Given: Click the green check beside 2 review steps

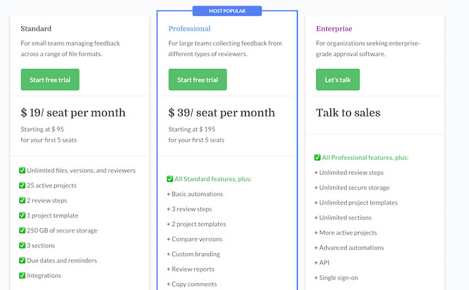Looking at the screenshot, I should click(22, 200).
